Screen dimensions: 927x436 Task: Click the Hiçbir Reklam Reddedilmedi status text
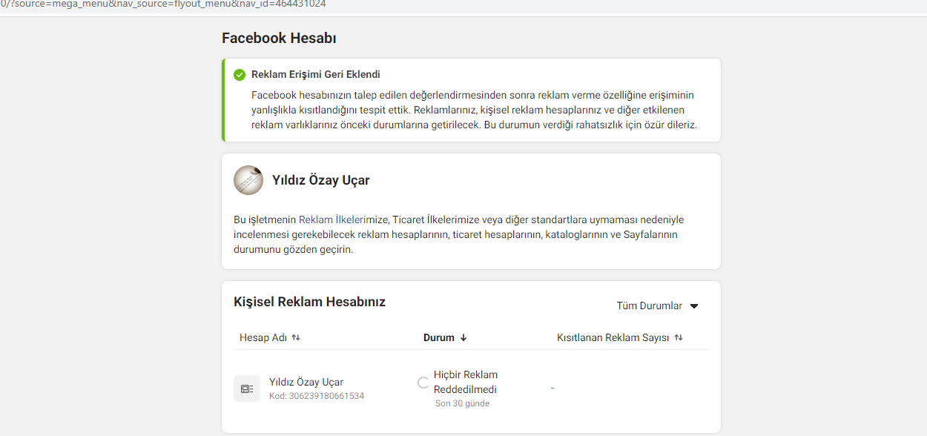[466, 382]
